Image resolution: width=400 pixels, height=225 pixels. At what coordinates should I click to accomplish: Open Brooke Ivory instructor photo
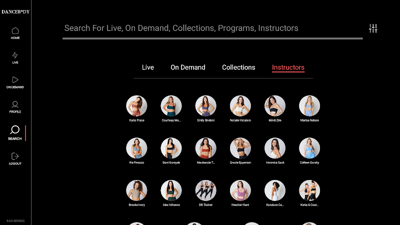[x=136, y=190]
